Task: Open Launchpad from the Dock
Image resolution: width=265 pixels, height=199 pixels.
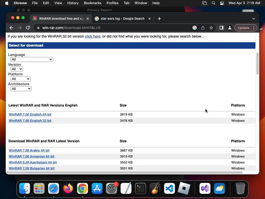Action: pyautogui.click(x=39, y=188)
